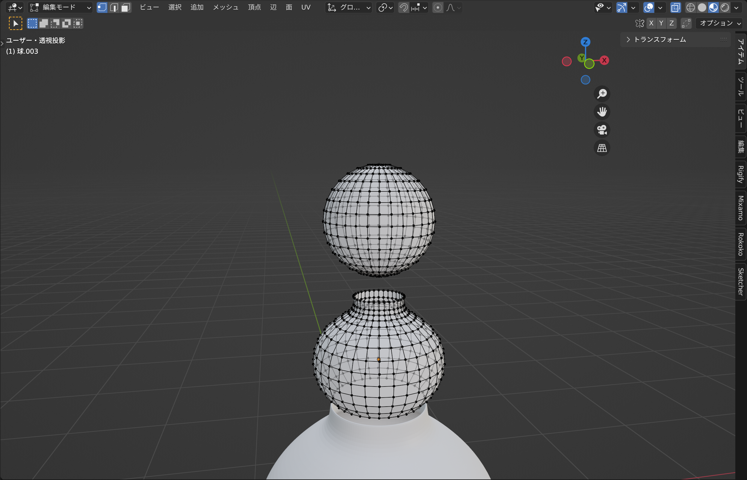Open the snapping options dropdown

(x=419, y=7)
